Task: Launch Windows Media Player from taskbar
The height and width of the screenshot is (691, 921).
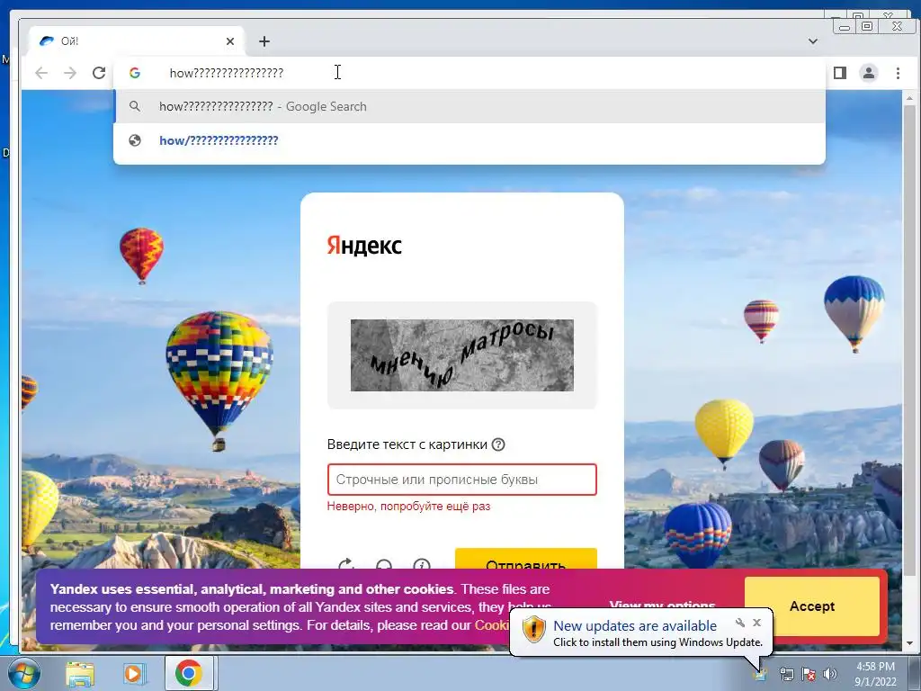Action: (x=134, y=673)
